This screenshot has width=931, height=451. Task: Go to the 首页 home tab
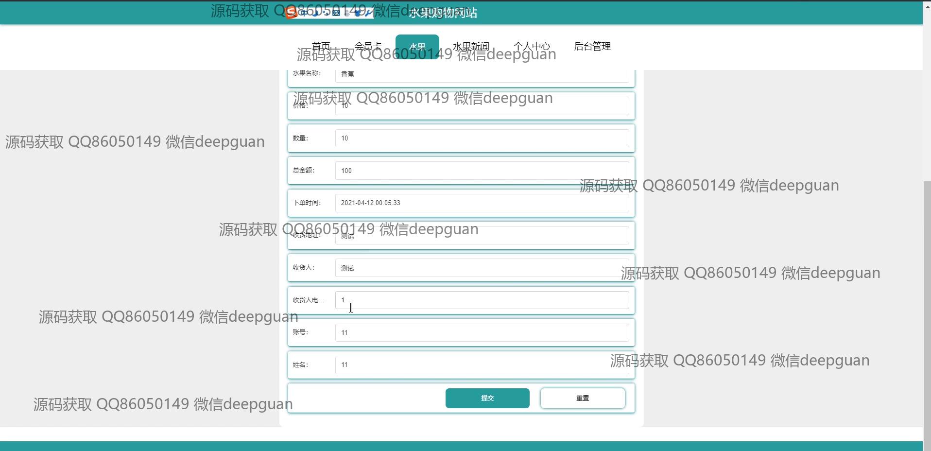tap(321, 46)
